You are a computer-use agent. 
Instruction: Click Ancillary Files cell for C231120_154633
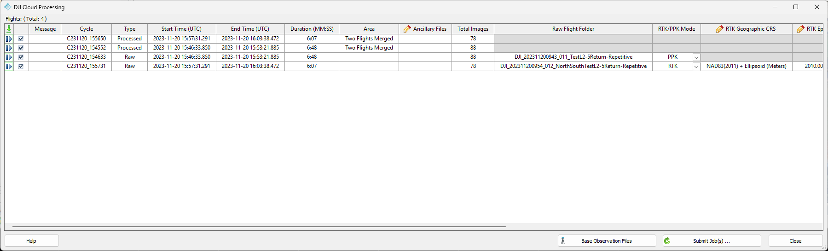(425, 57)
